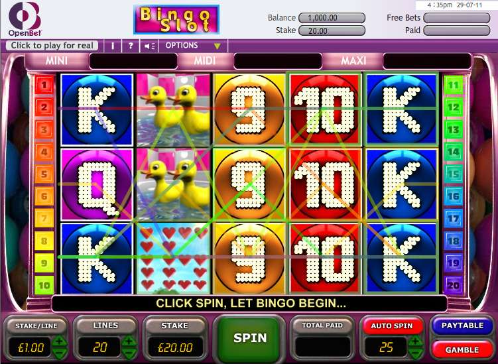Click the Bingo Slot game logo
498x364 pixels.
[x=176, y=20]
